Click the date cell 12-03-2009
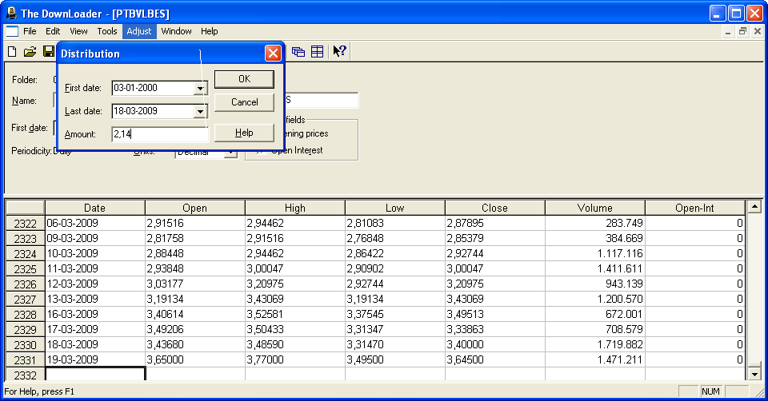 [x=95, y=284]
